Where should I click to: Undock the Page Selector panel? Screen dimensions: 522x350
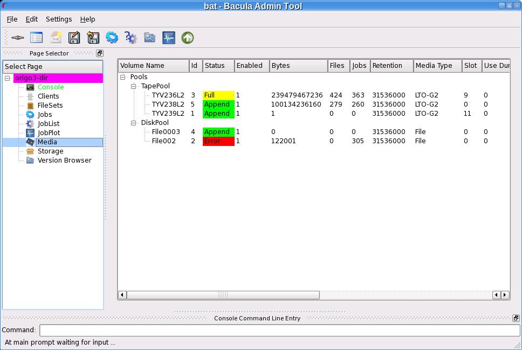coord(100,53)
